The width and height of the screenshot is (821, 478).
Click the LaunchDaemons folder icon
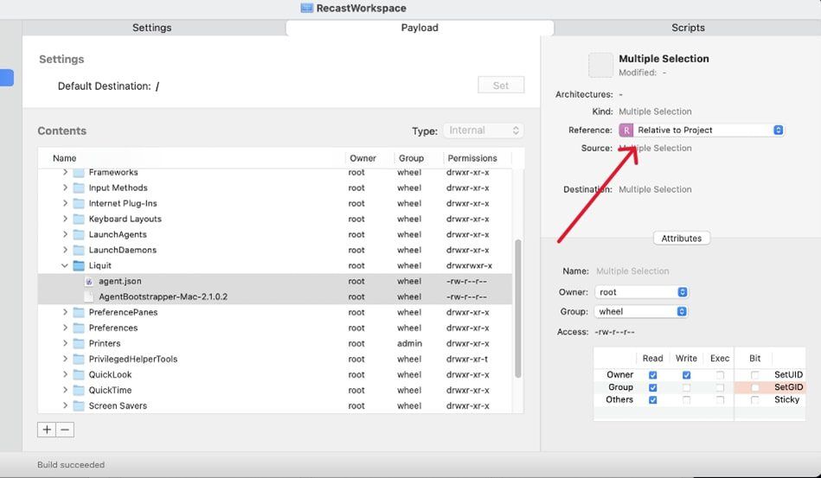pos(79,250)
